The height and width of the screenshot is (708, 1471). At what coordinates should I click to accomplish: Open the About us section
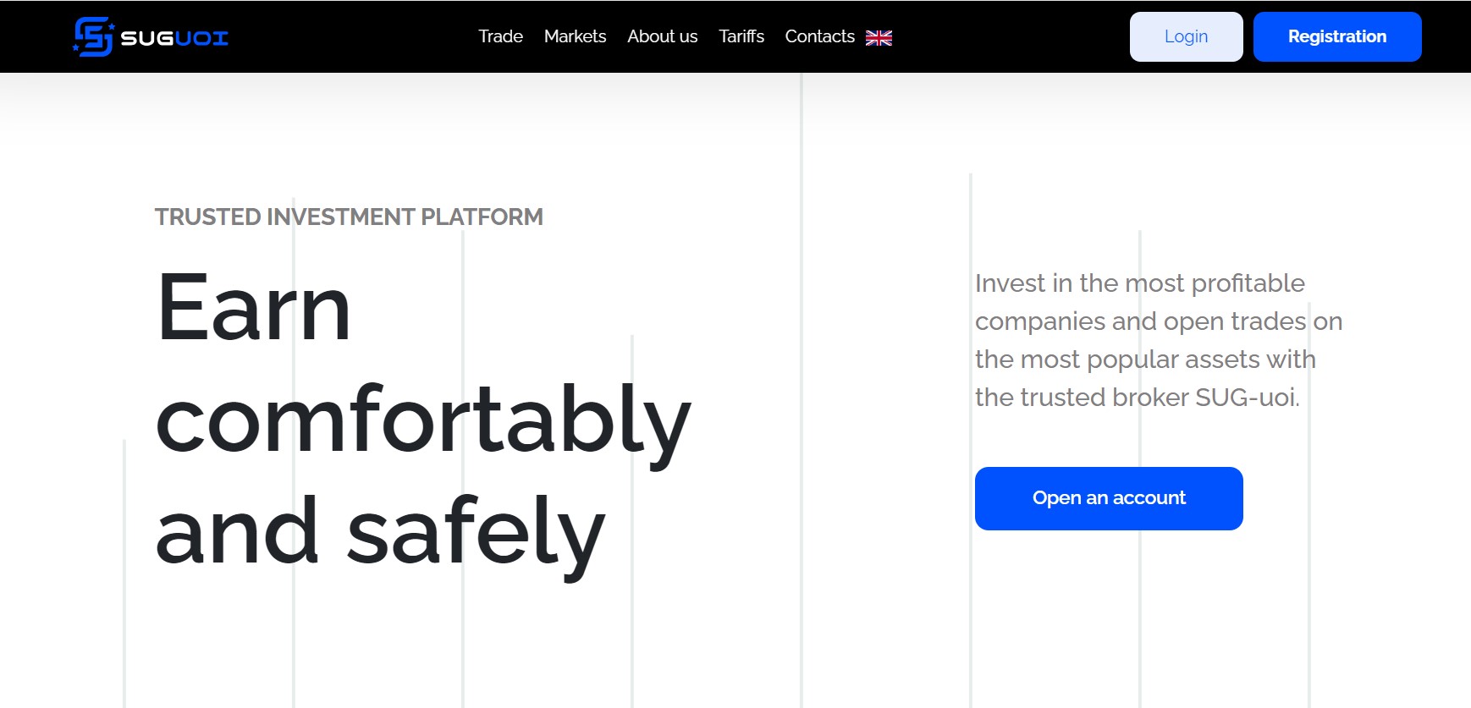point(662,36)
